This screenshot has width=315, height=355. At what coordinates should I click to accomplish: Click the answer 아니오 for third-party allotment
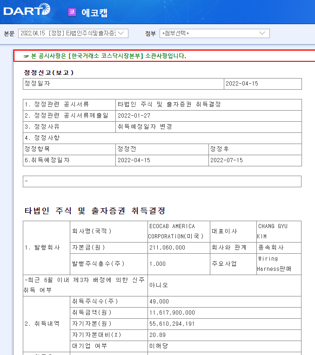click(159, 285)
